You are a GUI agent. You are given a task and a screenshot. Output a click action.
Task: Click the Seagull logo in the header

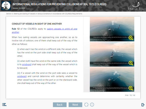click(x=136, y=6)
